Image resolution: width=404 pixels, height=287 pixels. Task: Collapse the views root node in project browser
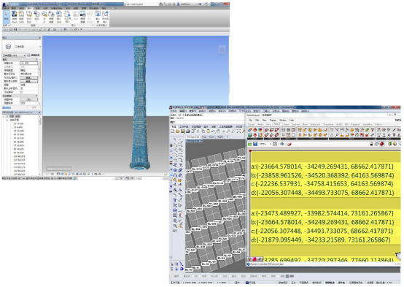[4, 116]
